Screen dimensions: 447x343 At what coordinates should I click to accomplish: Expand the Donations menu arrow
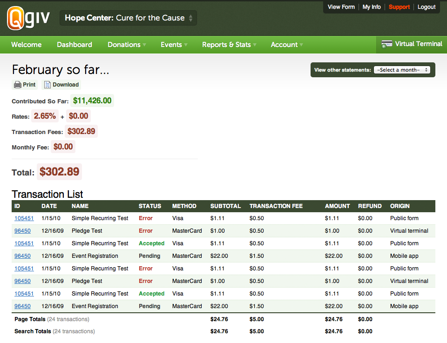[x=144, y=45]
